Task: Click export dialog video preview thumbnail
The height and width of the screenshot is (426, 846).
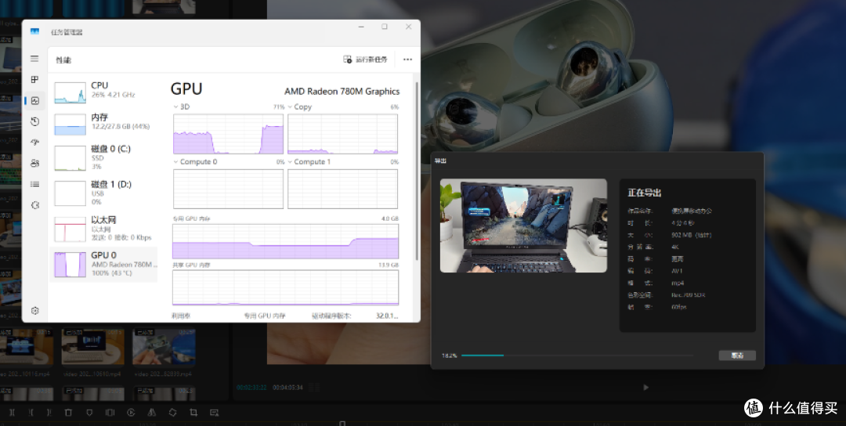Action: [x=523, y=226]
